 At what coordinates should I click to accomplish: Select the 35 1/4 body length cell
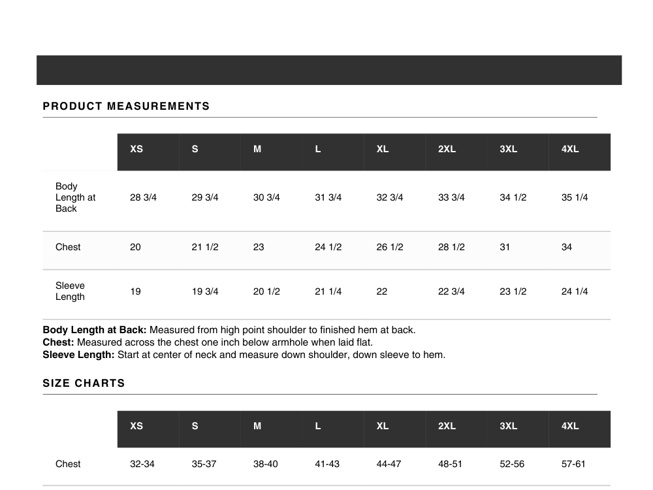(575, 197)
